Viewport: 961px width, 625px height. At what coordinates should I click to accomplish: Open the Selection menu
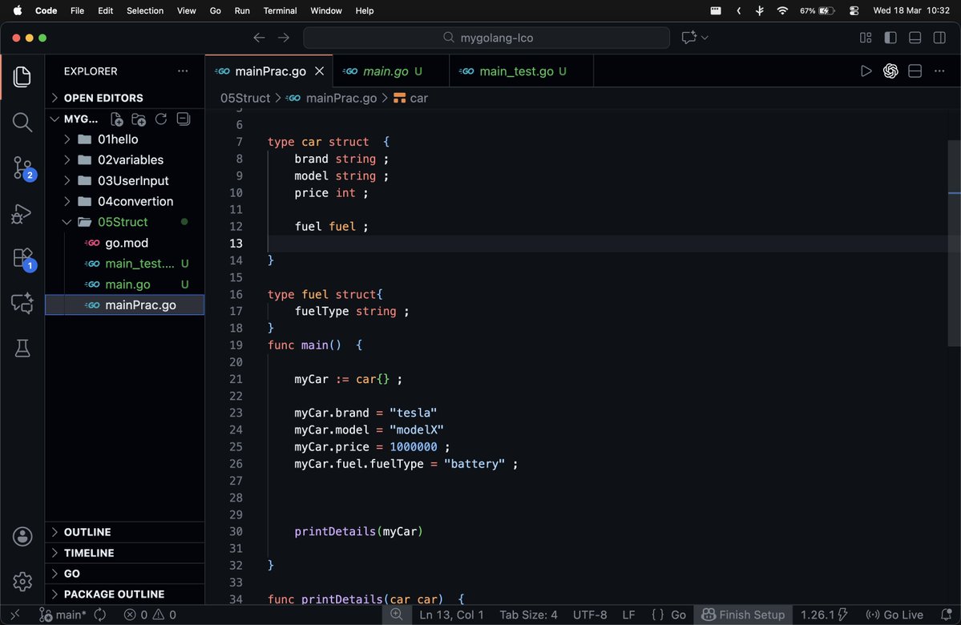click(144, 10)
